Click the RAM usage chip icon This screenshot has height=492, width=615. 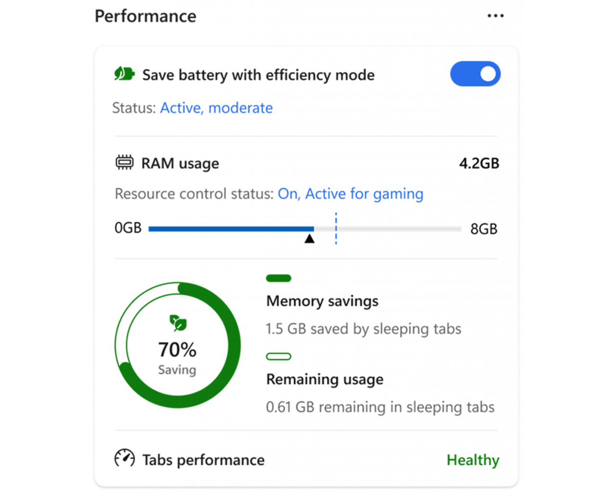124,162
